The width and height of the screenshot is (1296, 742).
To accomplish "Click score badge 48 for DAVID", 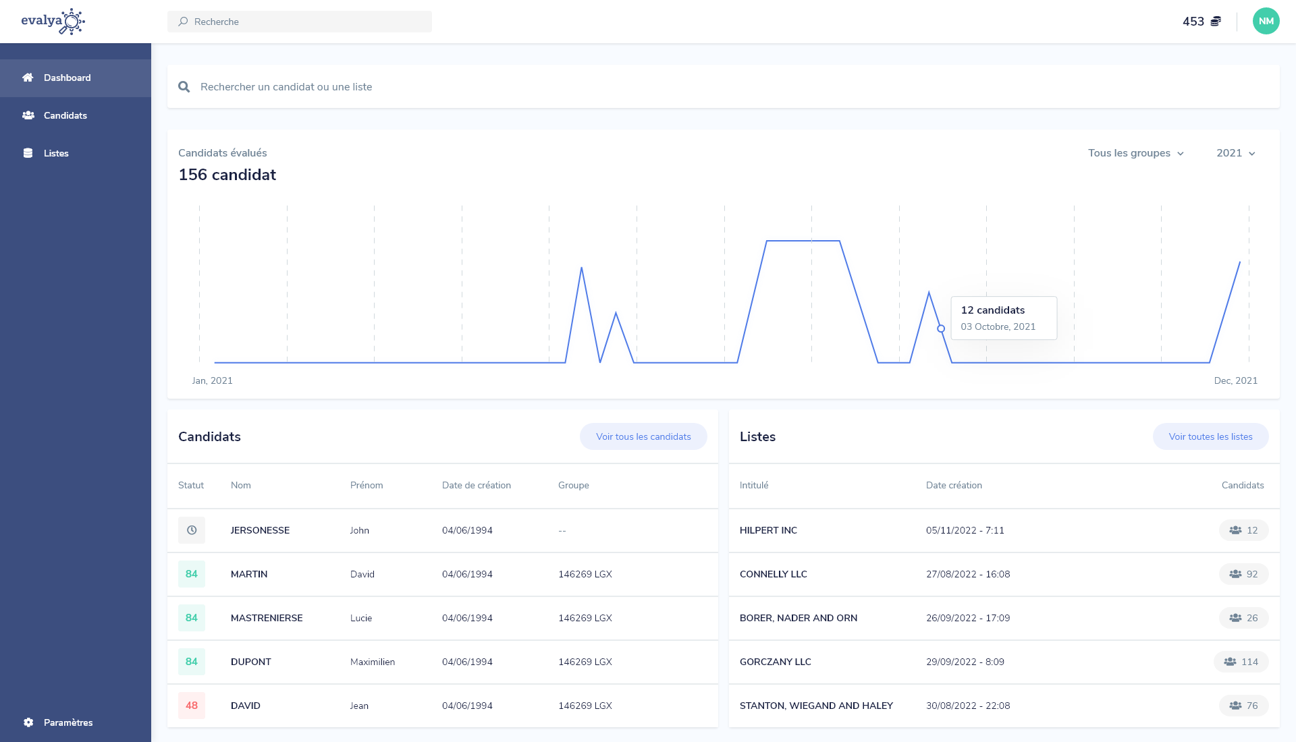I will coord(192,706).
